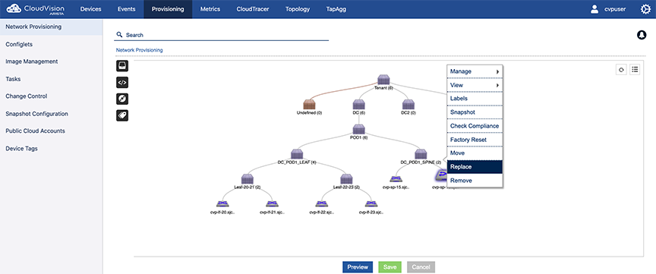Choose Move in context menu
The height and width of the screenshot is (274, 656).
(x=475, y=153)
